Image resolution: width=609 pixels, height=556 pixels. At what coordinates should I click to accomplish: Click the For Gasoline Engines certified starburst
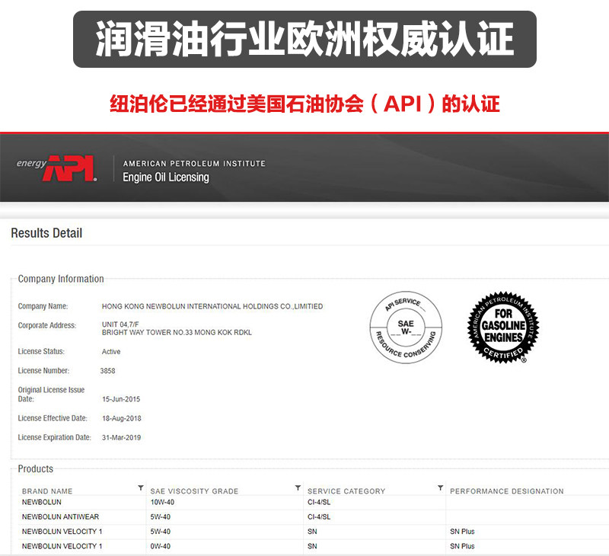[503, 328]
